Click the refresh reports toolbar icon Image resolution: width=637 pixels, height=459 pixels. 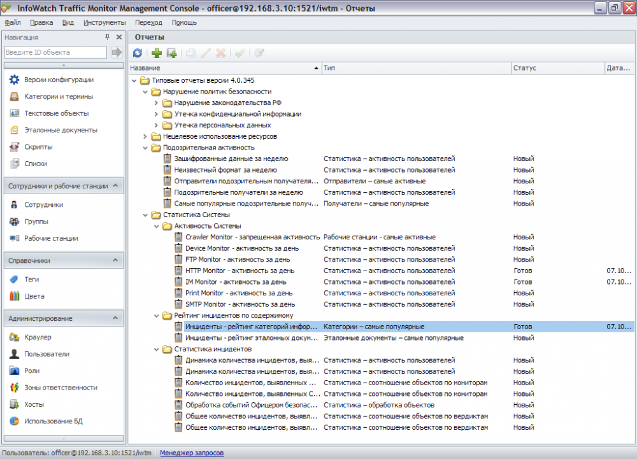(x=137, y=53)
